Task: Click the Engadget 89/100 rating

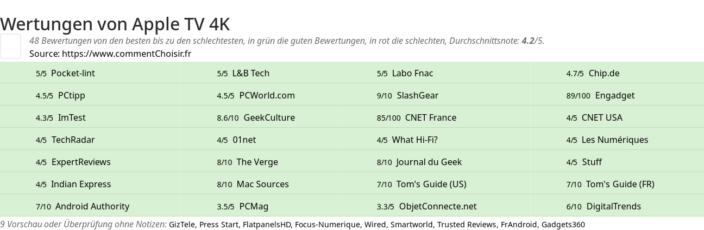Action: (x=600, y=95)
